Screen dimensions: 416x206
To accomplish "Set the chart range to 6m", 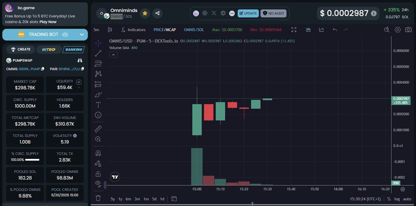I will (x=128, y=199).
